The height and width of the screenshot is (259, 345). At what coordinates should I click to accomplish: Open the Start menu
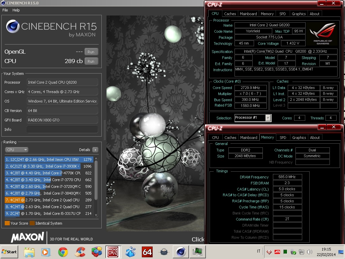click(9, 252)
